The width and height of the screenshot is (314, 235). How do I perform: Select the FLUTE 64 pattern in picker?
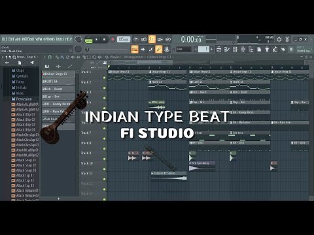pos(58,82)
